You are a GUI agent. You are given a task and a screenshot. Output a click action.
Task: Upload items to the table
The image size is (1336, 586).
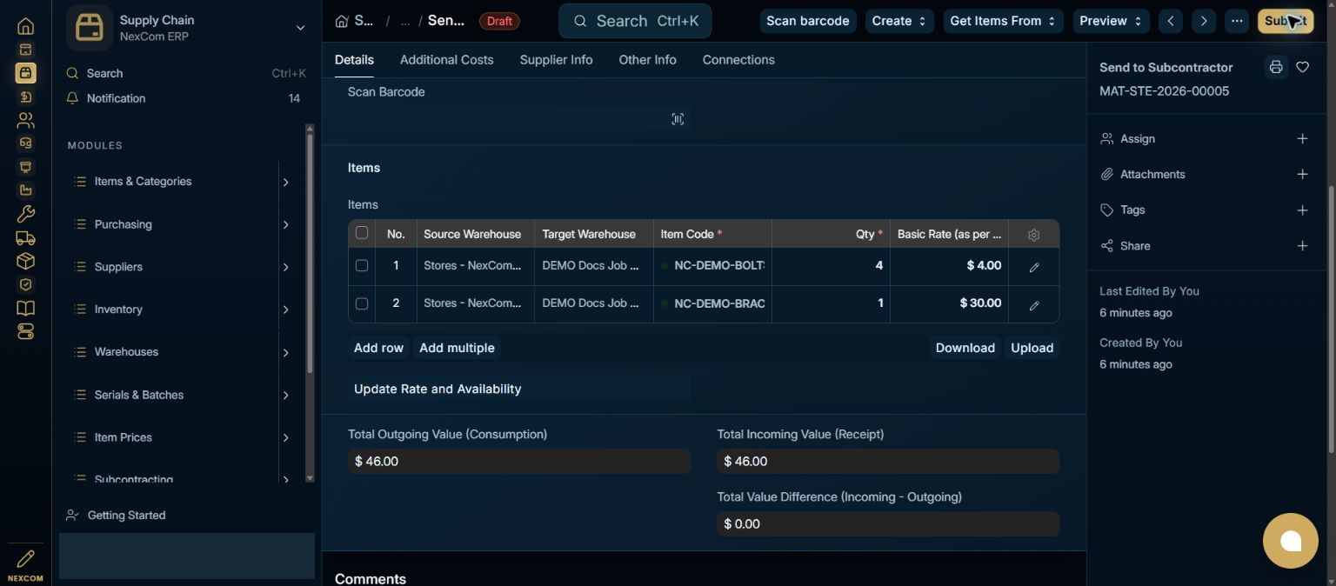pyautogui.click(x=1032, y=348)
